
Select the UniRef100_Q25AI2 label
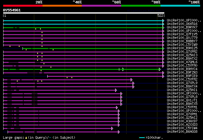pyautogui.click(x=182, y=118)
